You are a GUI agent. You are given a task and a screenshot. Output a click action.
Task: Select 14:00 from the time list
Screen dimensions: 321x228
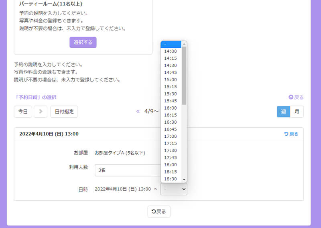[171, 51]
